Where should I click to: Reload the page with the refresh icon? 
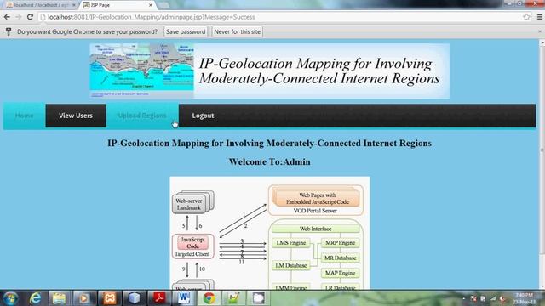31,17
